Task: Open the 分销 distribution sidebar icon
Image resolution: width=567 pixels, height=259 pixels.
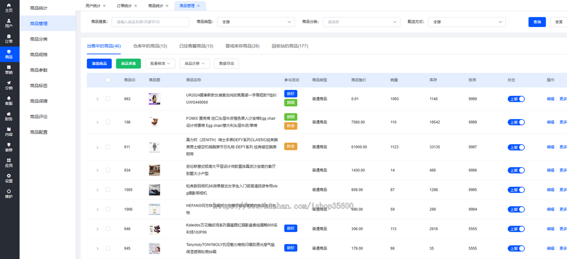Action: (9, 85)
